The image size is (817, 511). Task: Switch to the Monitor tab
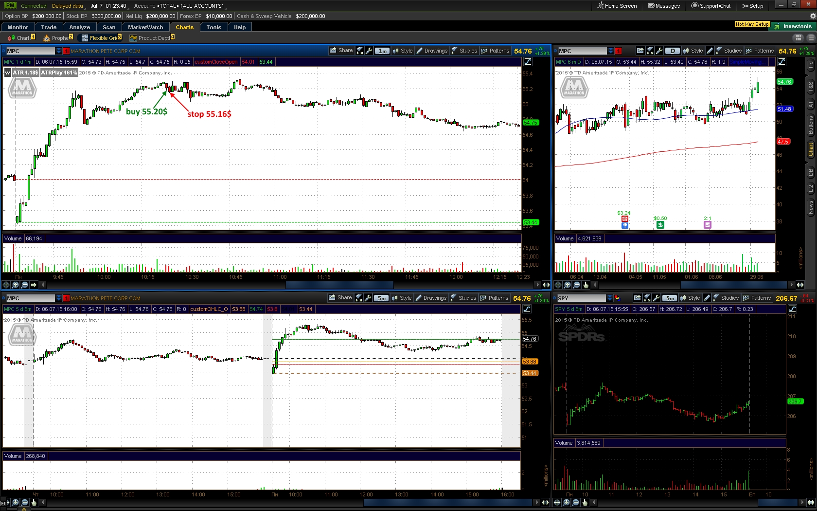[18, 27]
